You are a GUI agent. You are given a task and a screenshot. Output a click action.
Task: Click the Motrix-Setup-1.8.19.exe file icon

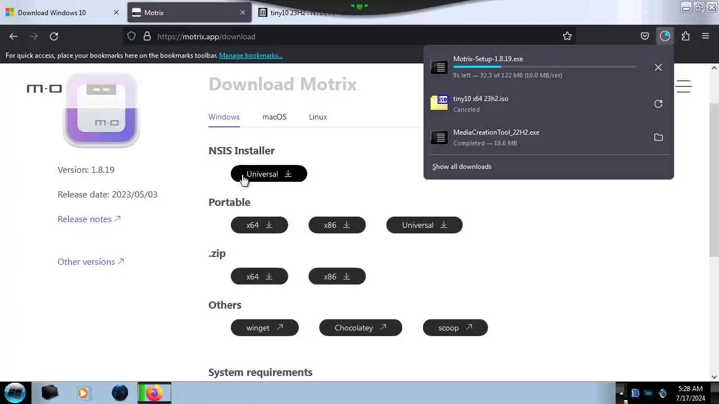(439, 67)
